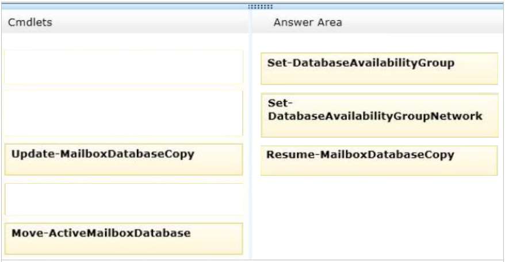Image resolution: width=505 pixels, height=262 pixels.
Task: Click empty area right of the Answer Area title
Action: [x=422, y=22]
